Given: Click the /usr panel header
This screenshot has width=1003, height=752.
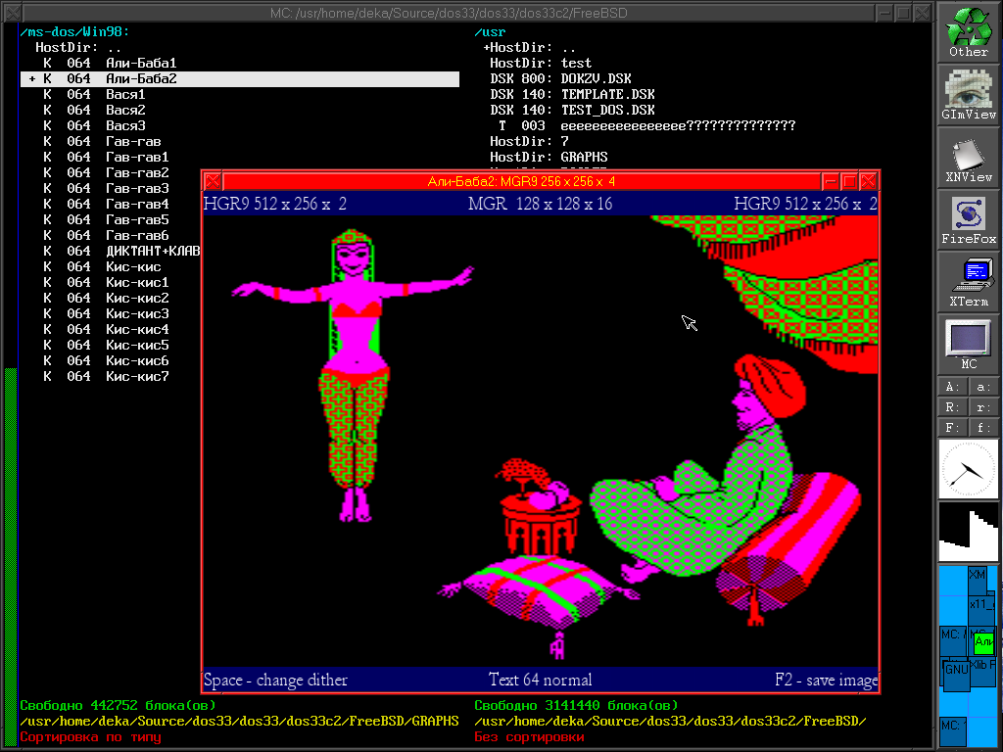Looking at the screenshot, I should tap(490, 32).
